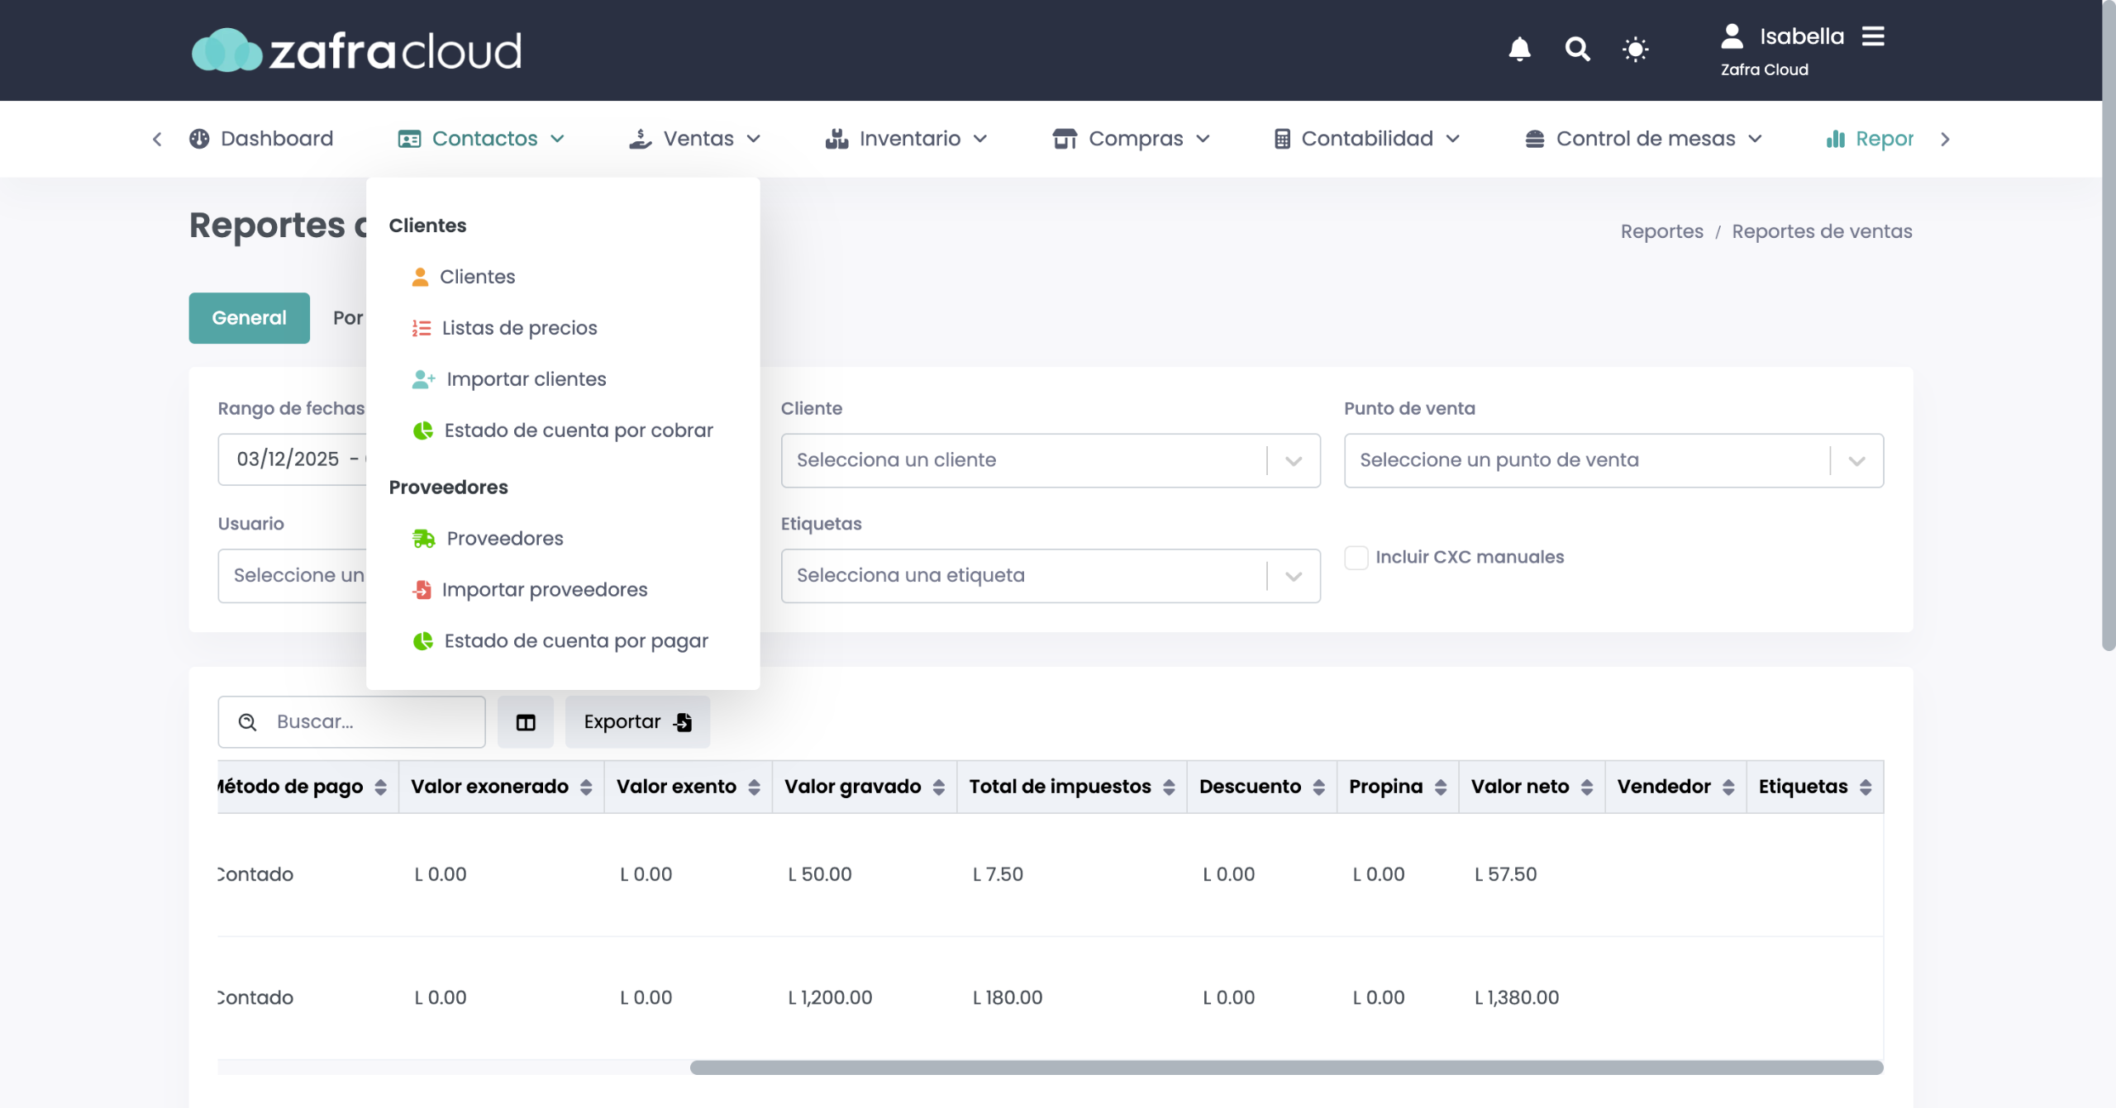Enable the Incluir CXC manuales checkbox
Viewport: 2116px width, 1108px height.
[1356, 558]
